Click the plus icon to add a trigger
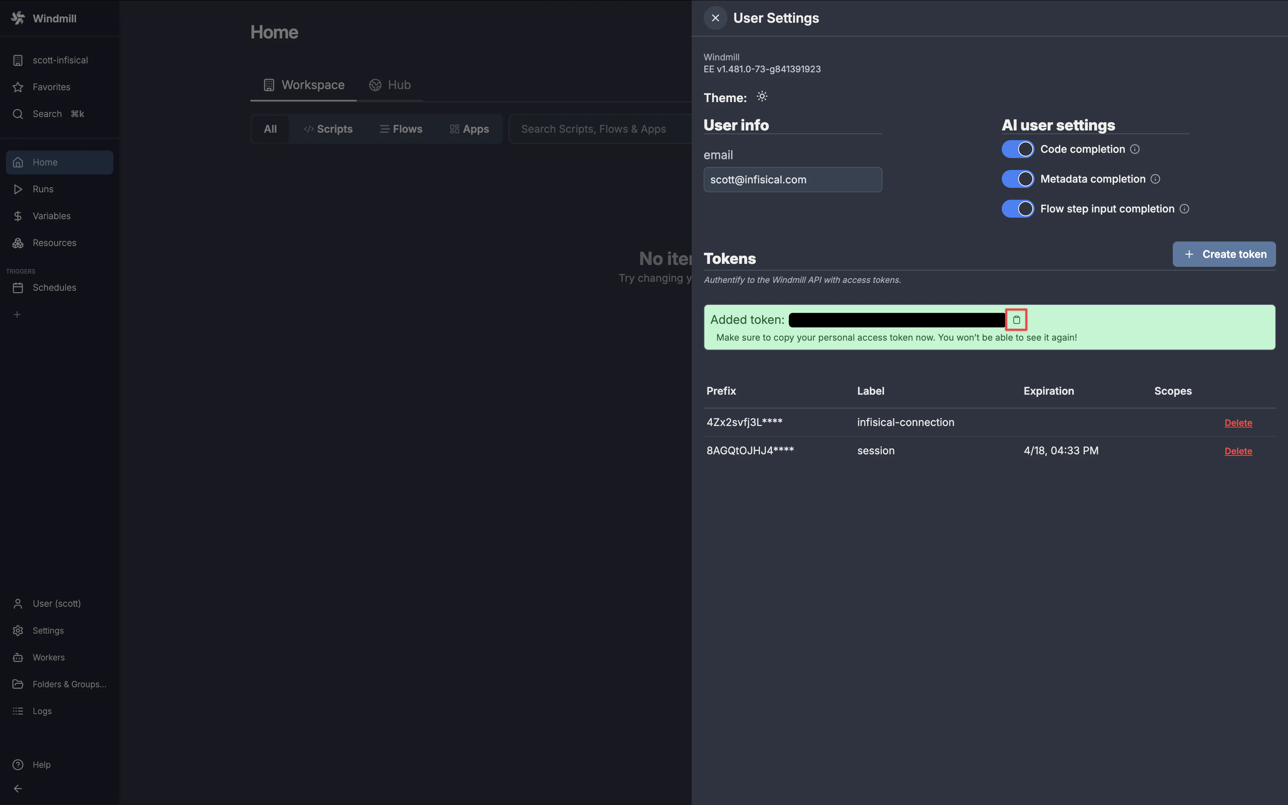Image resolution: width=1288 pixels, height=805 pixels. click(x=17, y=315)
